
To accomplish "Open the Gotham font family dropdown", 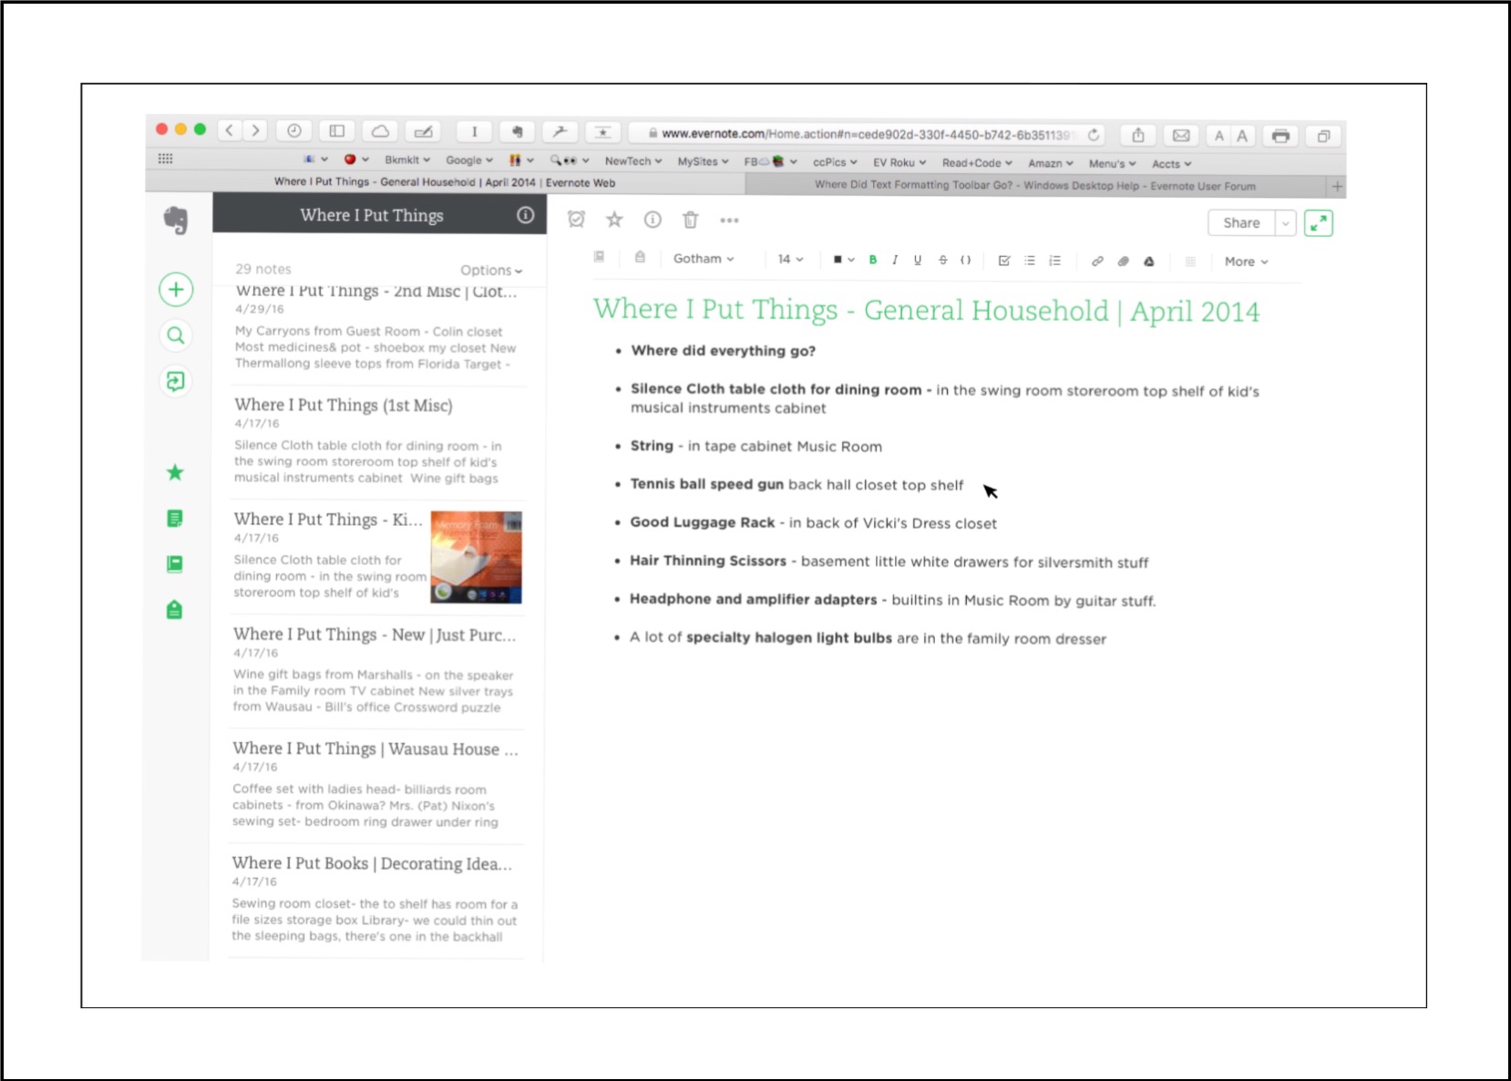I will (703, 259).
